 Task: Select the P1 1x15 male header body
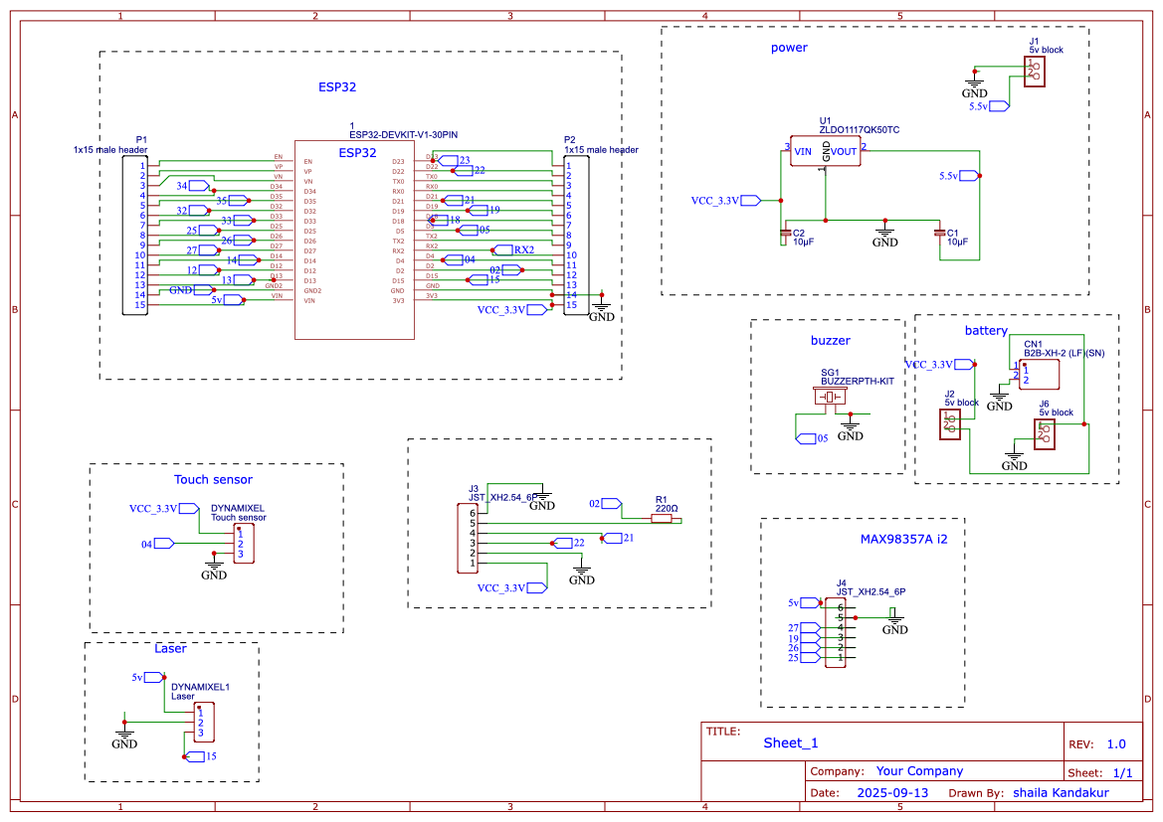click(135, 236)
